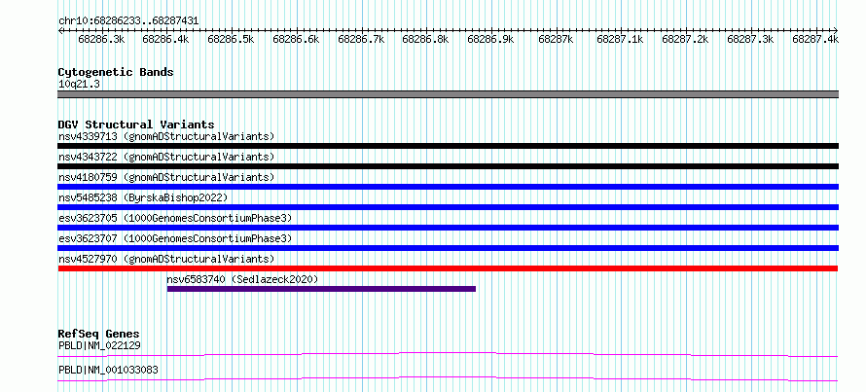Click the 10q21.3 band label
Screen dimensions: 866x392
79,85
